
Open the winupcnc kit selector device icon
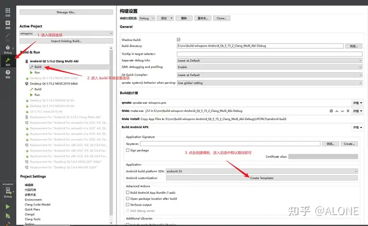(8, 190)
